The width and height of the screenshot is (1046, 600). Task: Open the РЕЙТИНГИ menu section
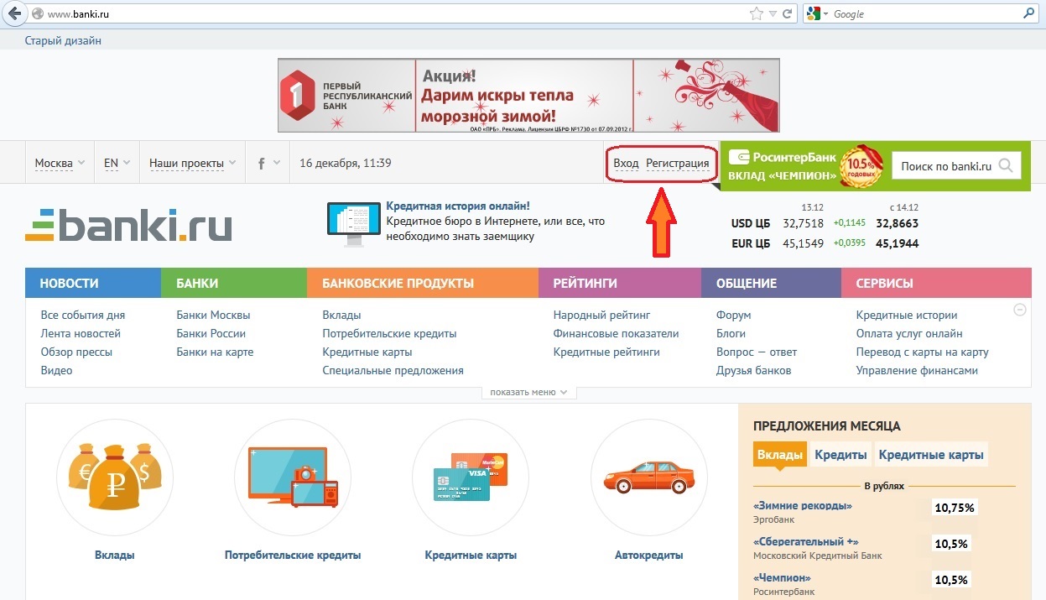620,283
